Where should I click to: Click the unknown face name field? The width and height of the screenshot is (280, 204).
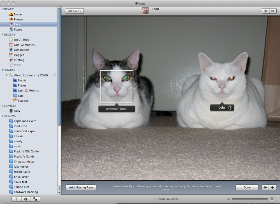point(116,109)
